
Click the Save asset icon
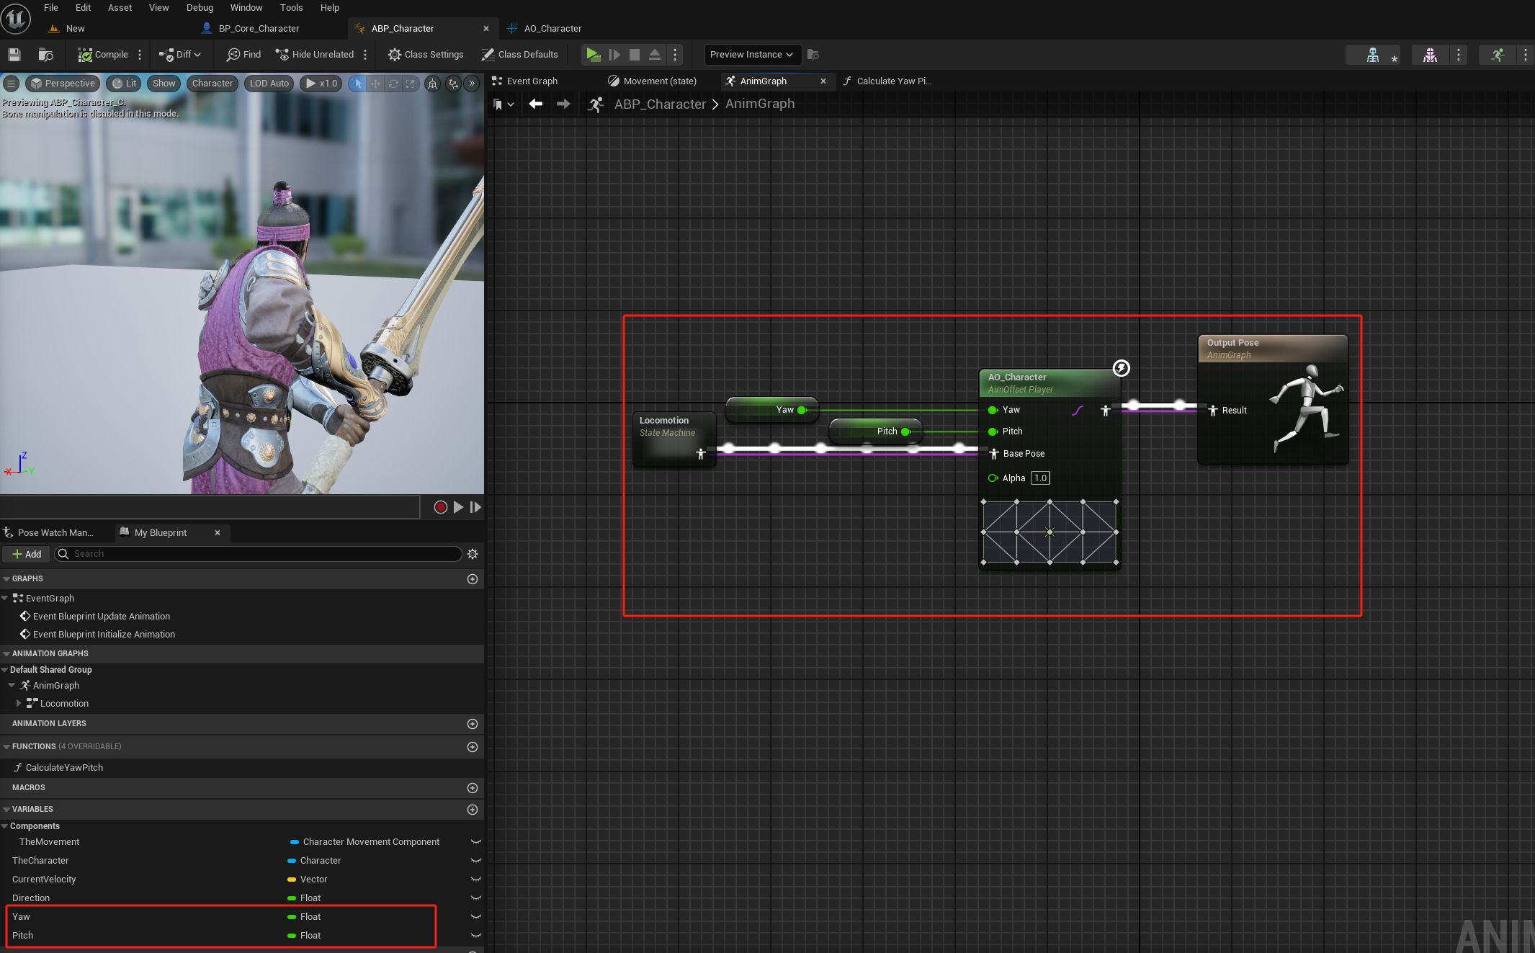click(x=14, y=55)
